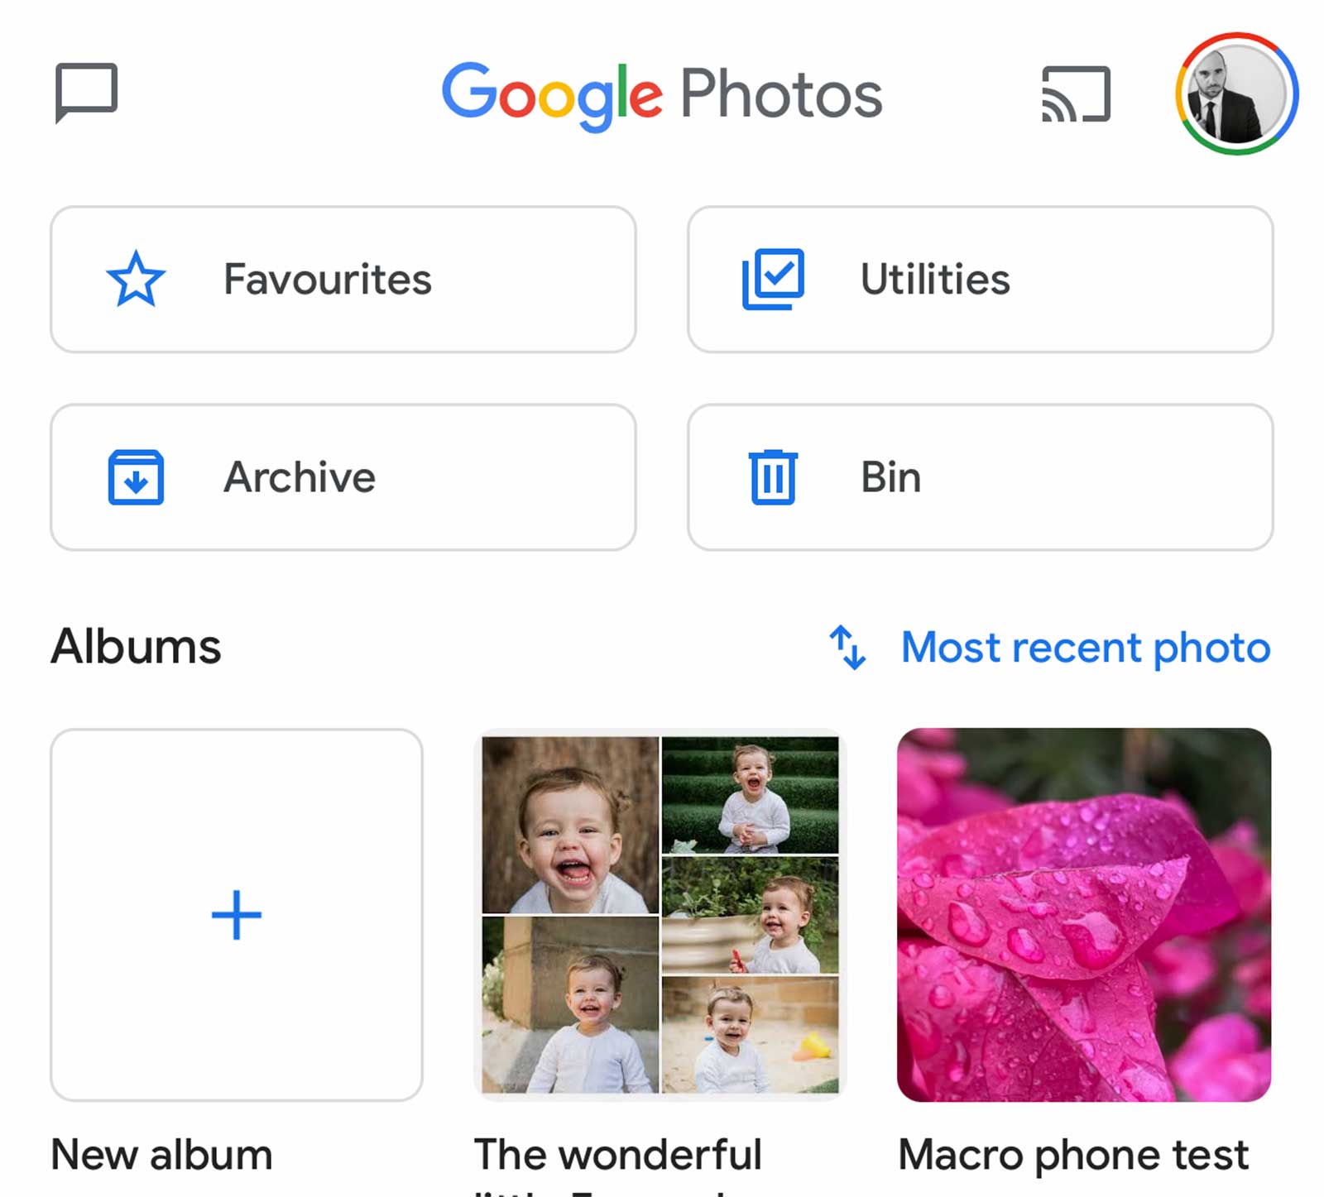Open the account profile picture

[1236, 93]
